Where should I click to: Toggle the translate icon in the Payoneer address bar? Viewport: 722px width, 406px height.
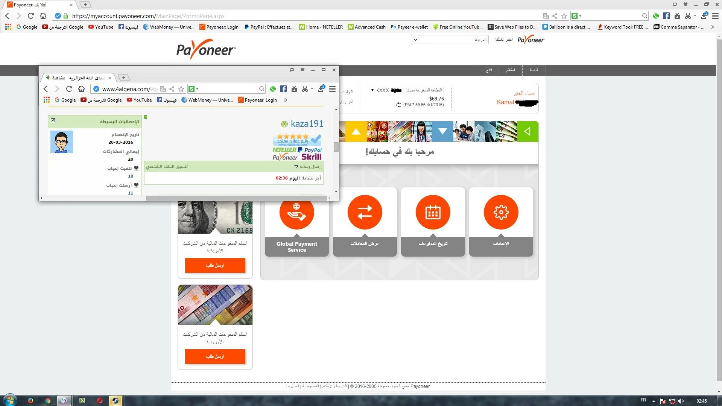click(546, 16)
